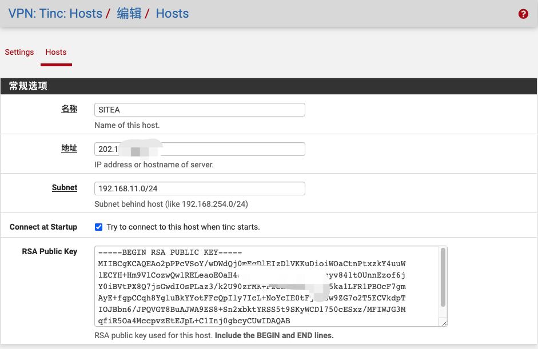Click the 名称 field label
This screenshot has width=538, height=349.
(69, 109)
